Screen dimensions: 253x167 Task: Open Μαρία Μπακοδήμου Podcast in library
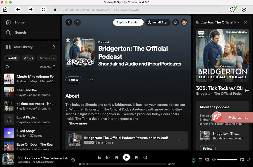(30, 79)
